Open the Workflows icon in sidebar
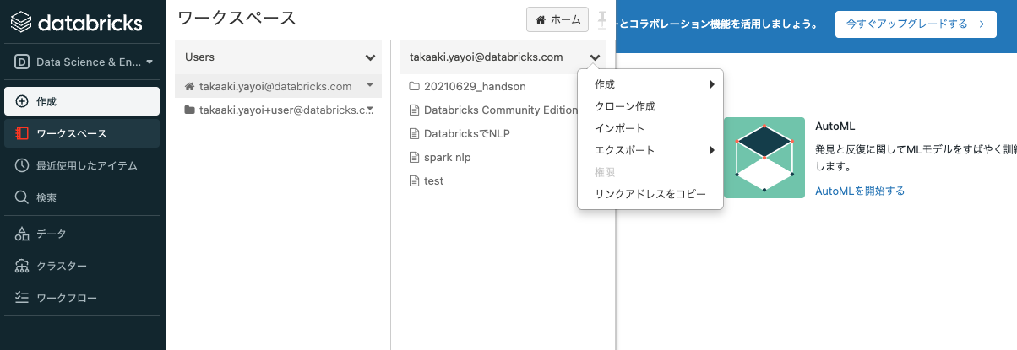The width and height of the screenshot is (1017, 350). 22,298
